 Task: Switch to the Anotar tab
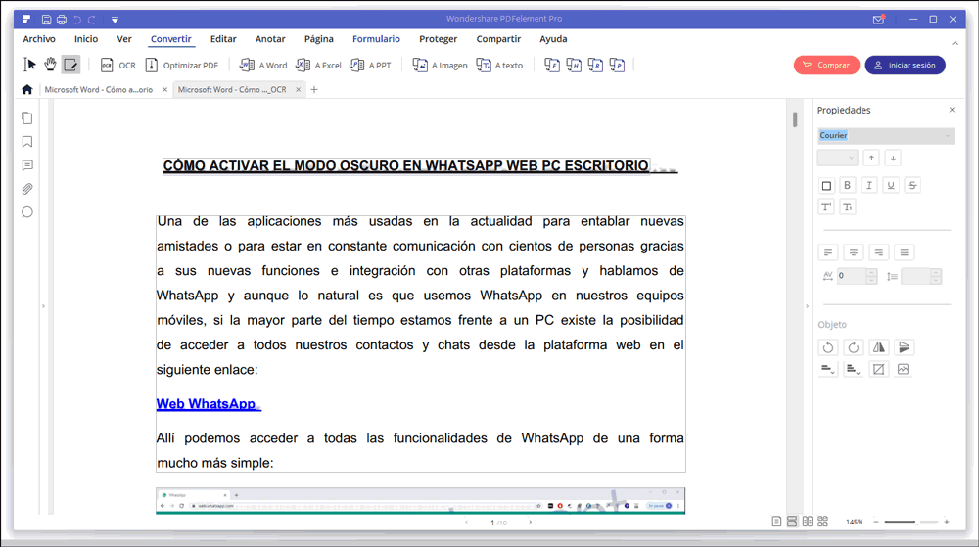pos(270,39)
